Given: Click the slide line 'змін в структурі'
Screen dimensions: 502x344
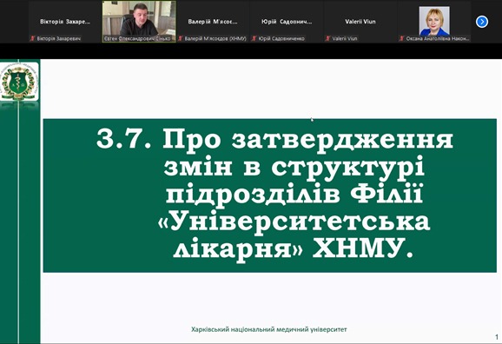Looking at the screenshot, I should 294,167.
